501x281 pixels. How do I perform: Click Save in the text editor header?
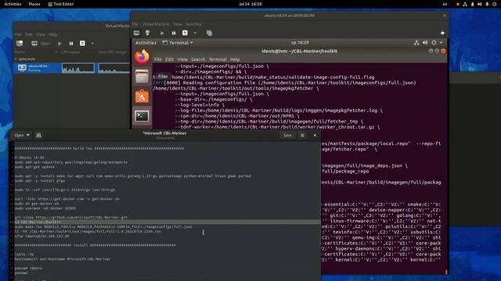pyautogui.click(x=287, y=135)
